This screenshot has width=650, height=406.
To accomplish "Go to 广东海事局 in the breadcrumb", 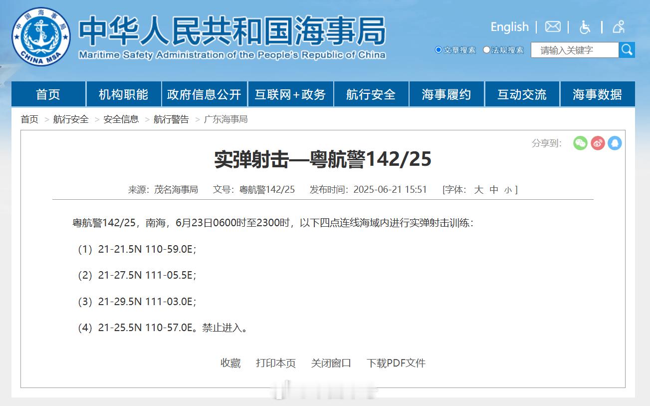I will coord(226,119).
